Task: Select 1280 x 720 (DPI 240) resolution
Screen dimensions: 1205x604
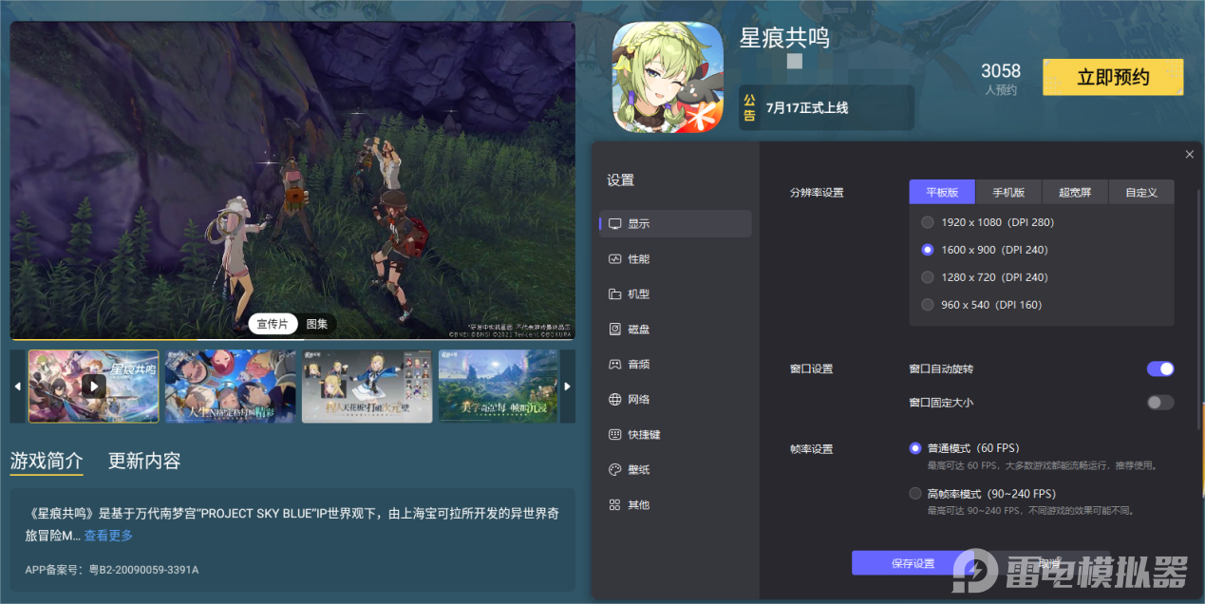Action: click(928, 277)
